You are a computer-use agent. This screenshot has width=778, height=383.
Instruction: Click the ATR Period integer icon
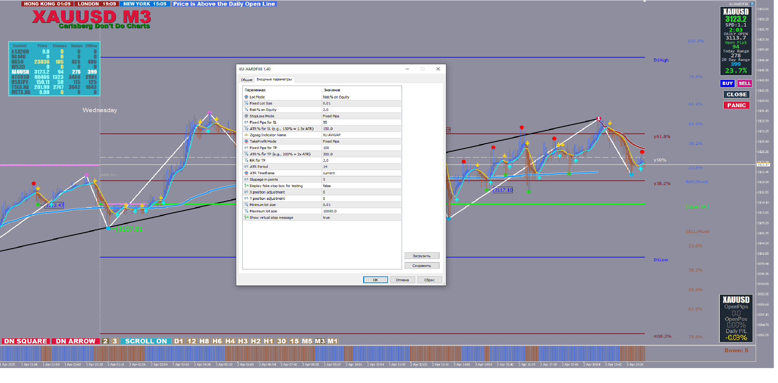[246, 166]
